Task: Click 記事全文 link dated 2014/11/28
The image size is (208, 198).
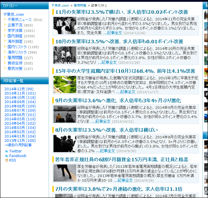Action: click(107, 62)
